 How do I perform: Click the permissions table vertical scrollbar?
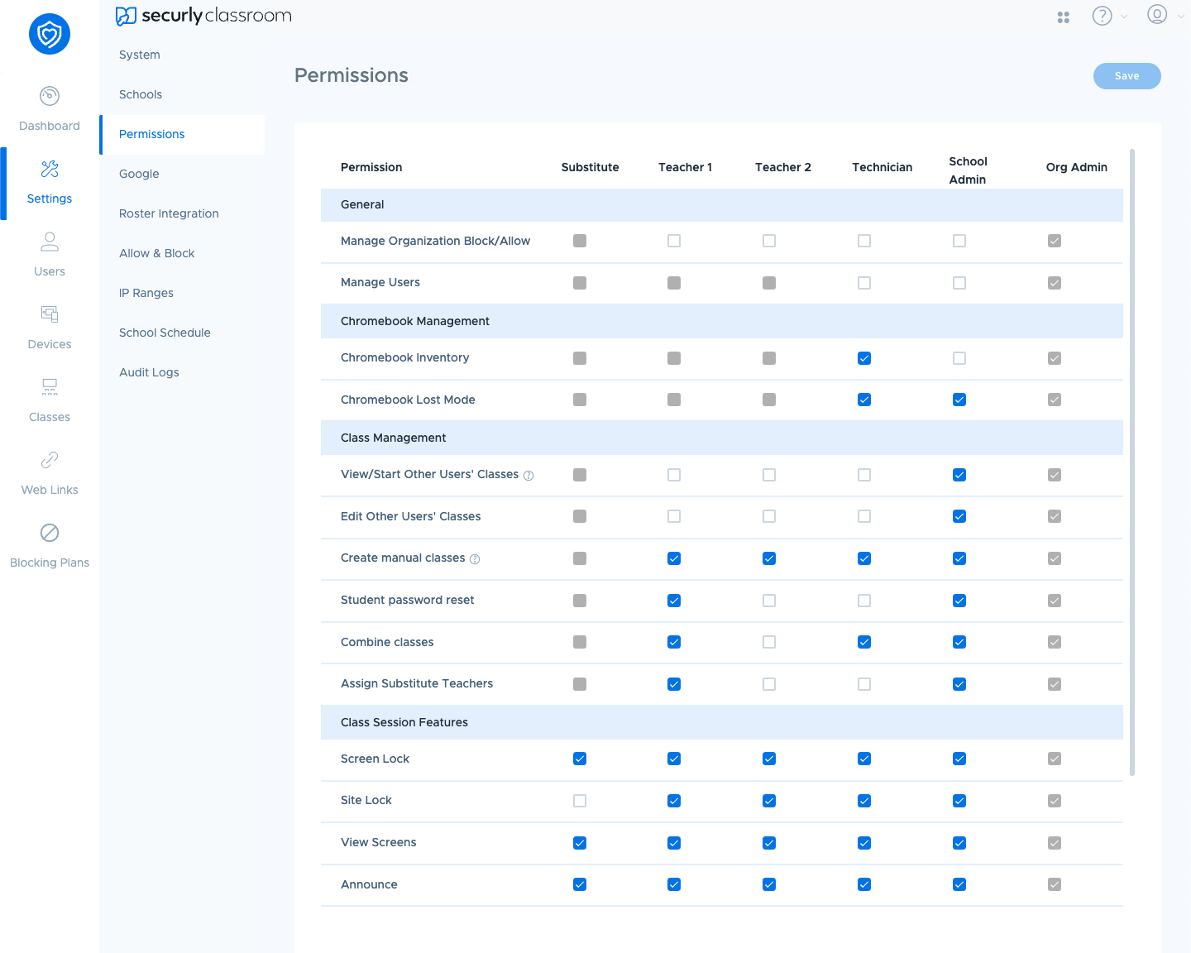(1132, 462)
